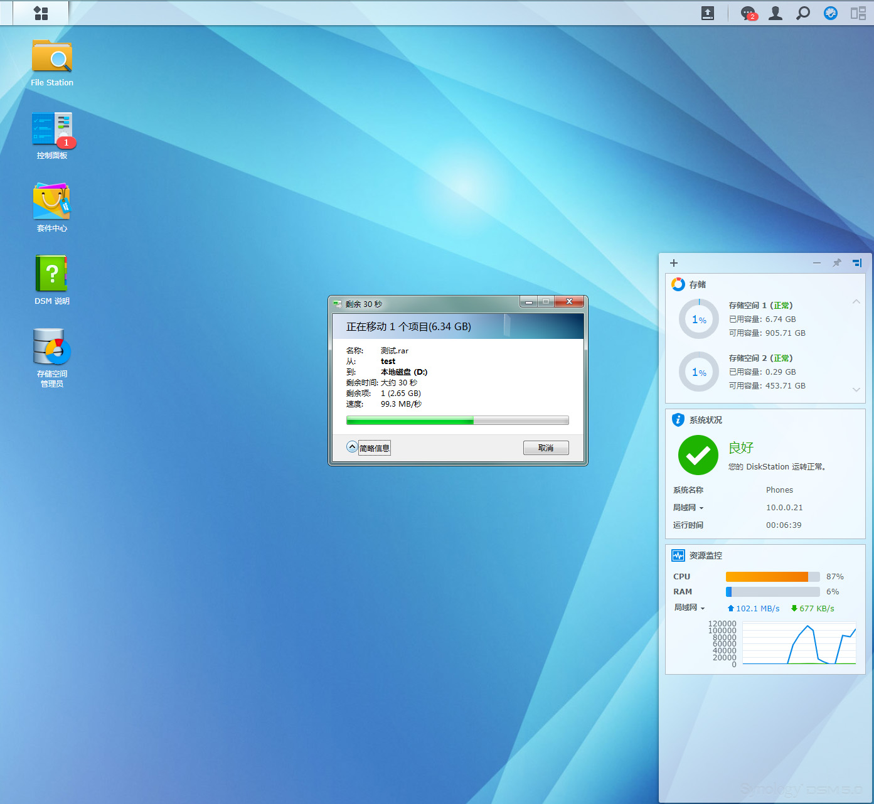Launch the 套件中心 Package Center icon
Screen dimensions: 874x804
click(x=52, y=202)
